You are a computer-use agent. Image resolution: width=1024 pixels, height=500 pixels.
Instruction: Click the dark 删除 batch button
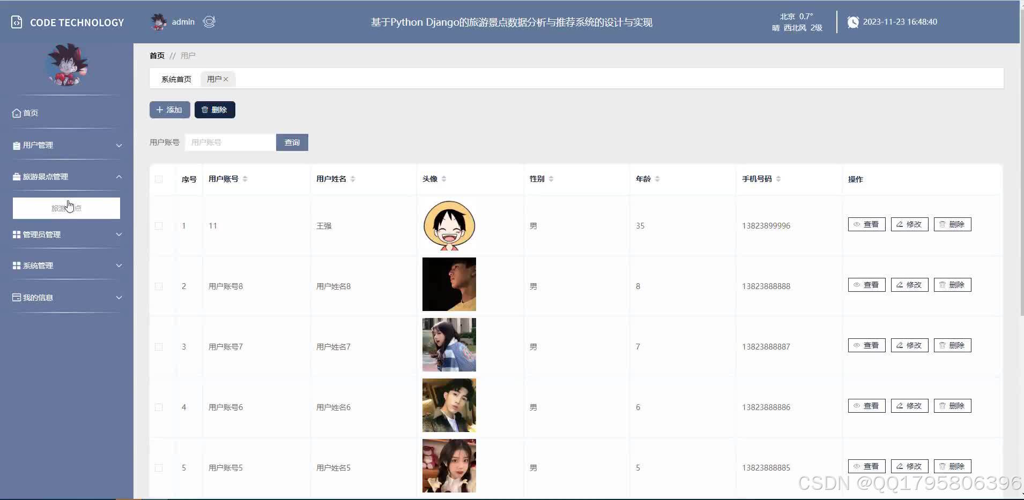coord(214,110)
